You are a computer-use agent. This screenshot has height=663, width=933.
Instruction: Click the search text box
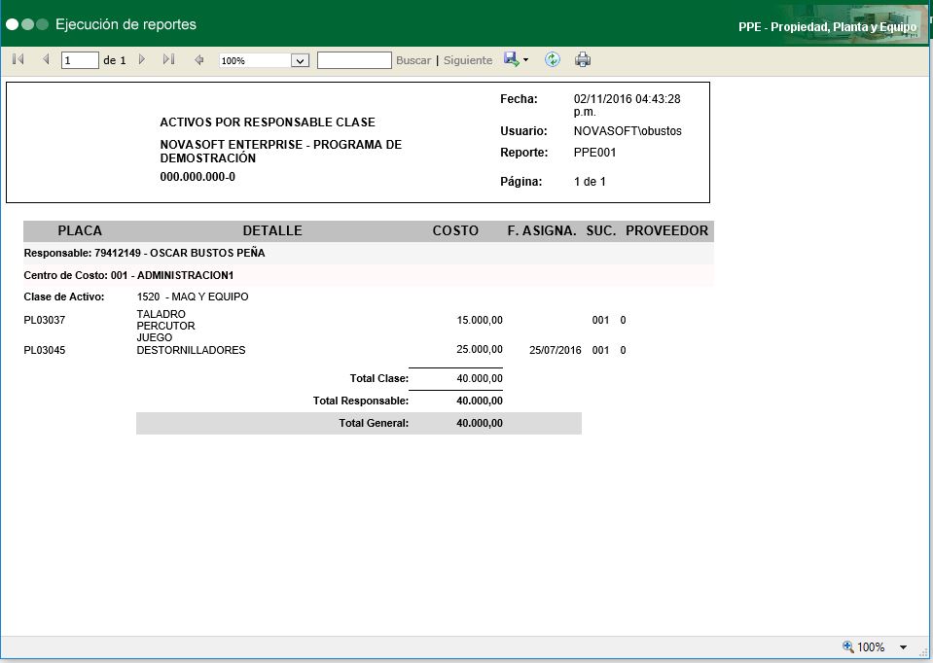(x=354, y=60)
